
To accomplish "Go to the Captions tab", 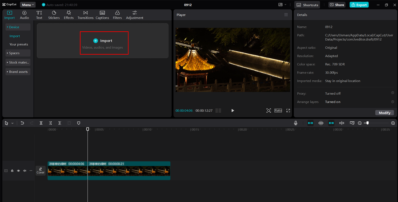I will click(102, 15).
